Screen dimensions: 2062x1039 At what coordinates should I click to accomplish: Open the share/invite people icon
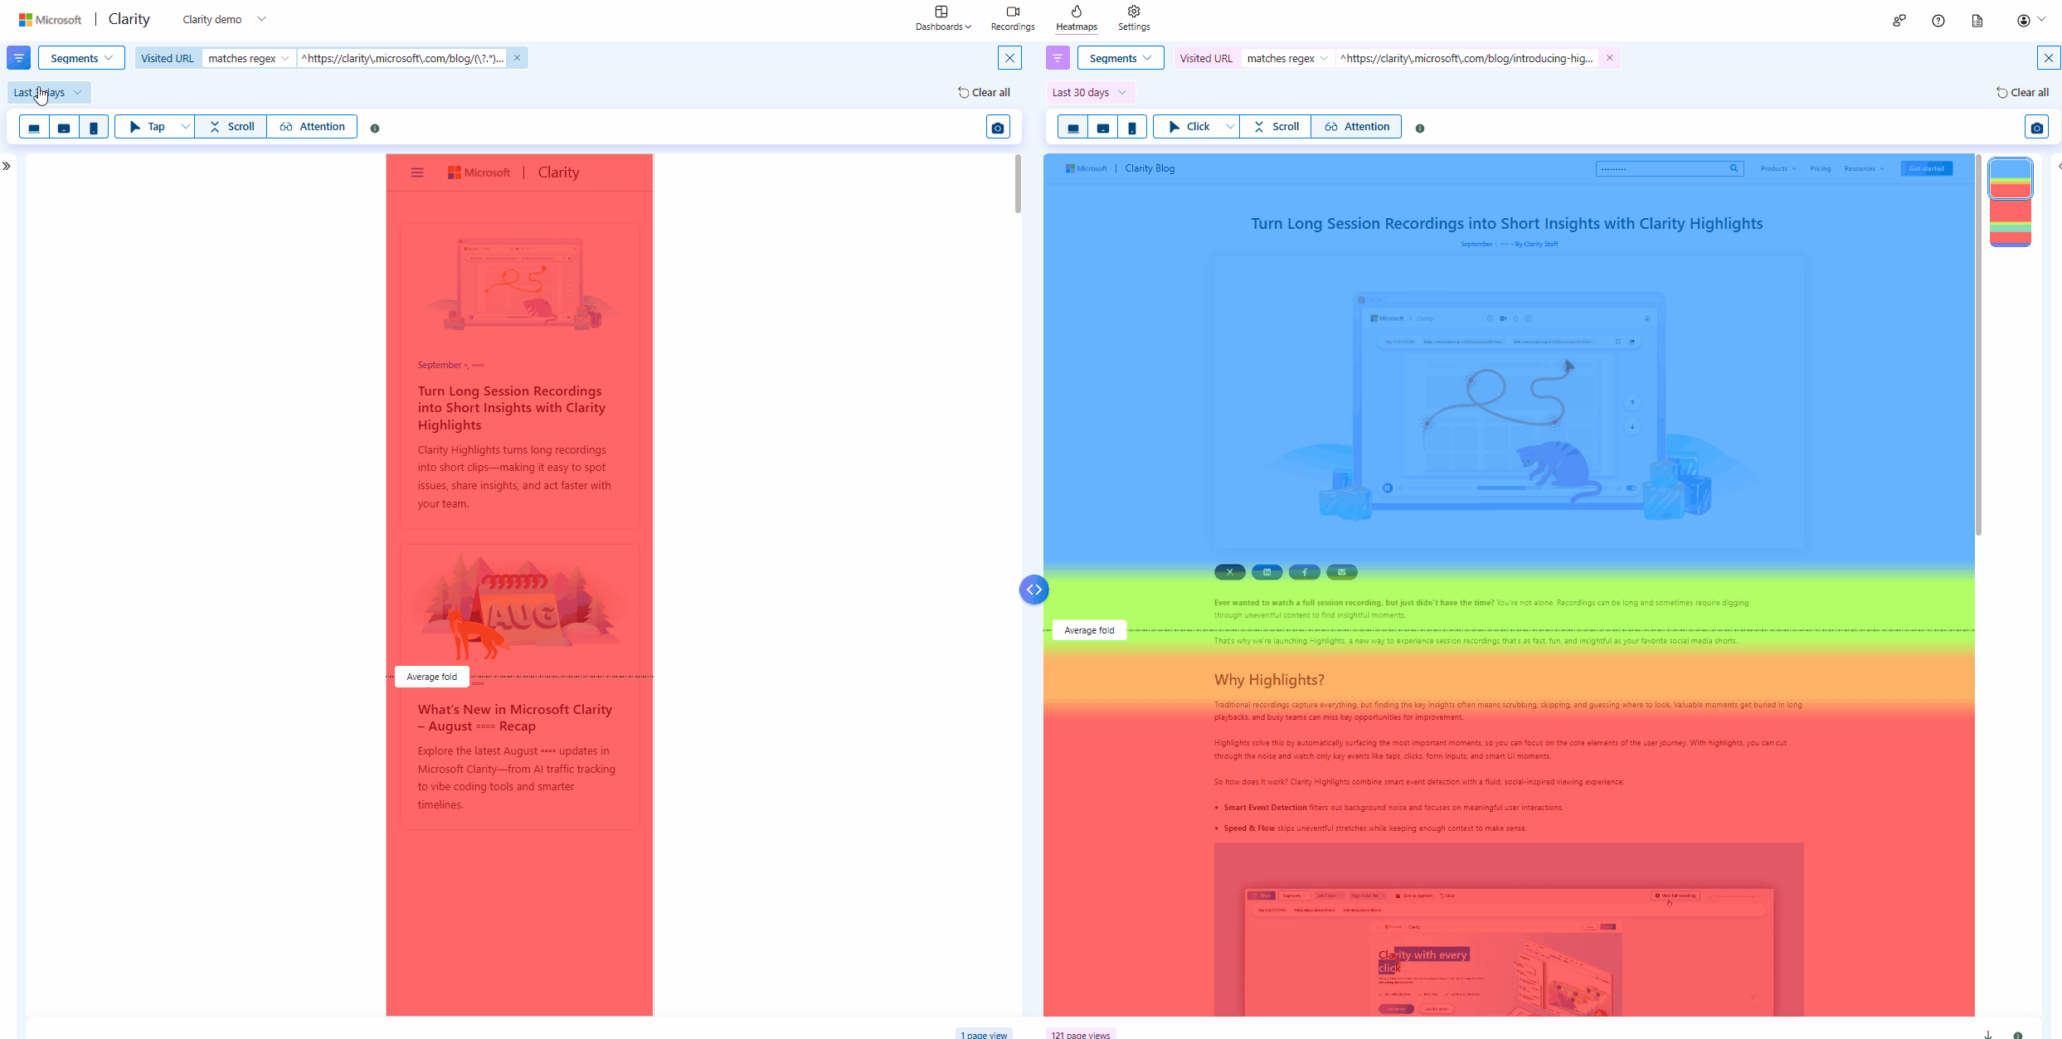point(1899,21)
